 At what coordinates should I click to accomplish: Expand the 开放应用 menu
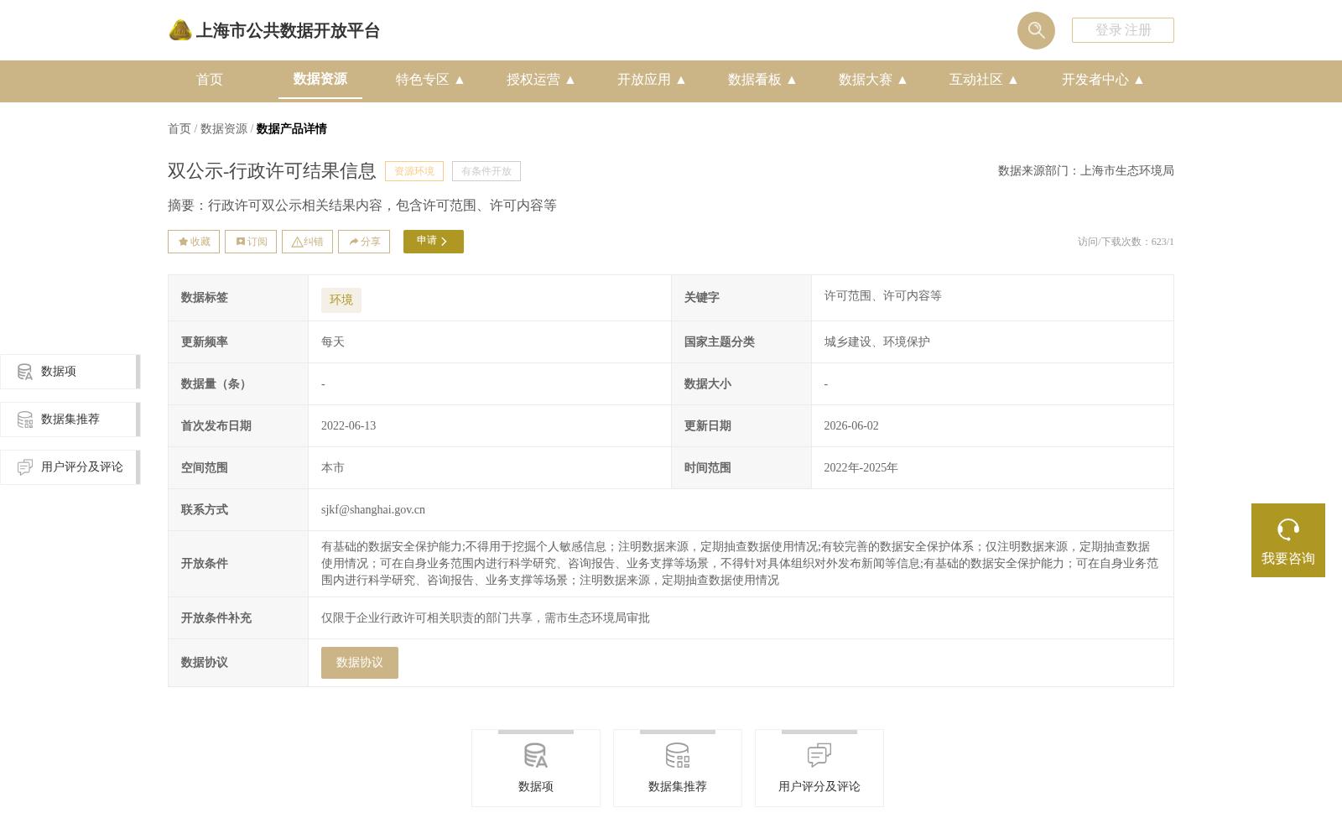tap(652, 80)
